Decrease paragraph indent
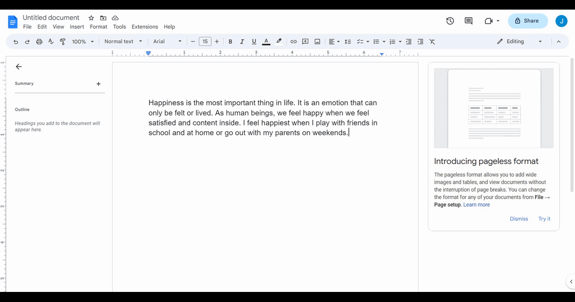The image size is (575, 302). (x=409, y=42)
